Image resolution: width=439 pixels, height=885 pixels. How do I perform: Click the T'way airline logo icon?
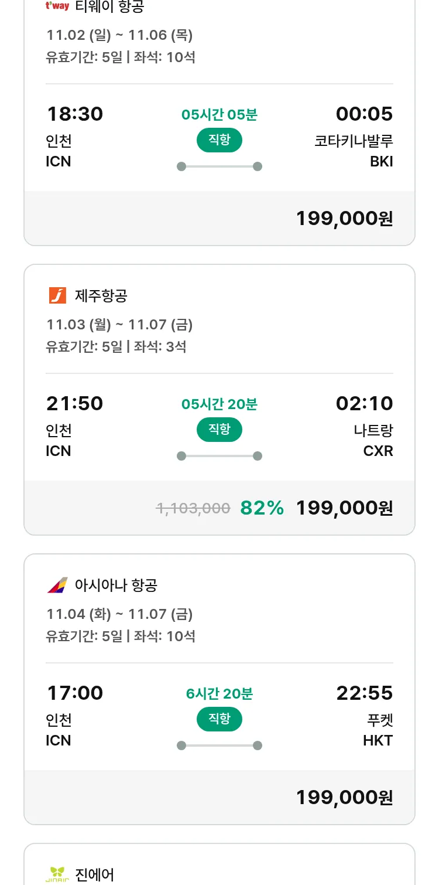(57, 6)
